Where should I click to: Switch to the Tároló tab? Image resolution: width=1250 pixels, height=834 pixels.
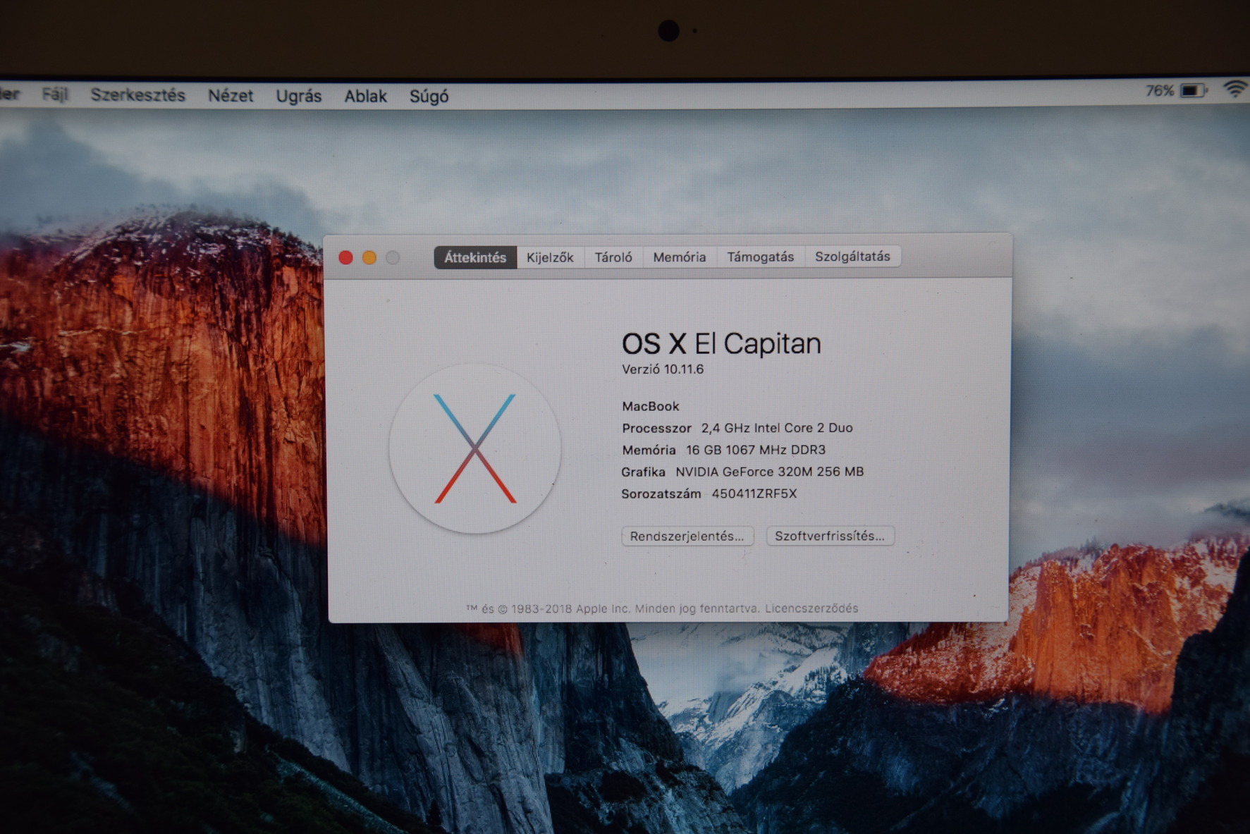[x=613, y=257]
